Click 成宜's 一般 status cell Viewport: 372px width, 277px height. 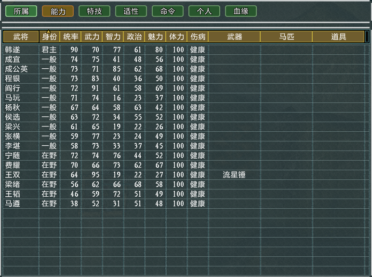click(x=49, y=60)
